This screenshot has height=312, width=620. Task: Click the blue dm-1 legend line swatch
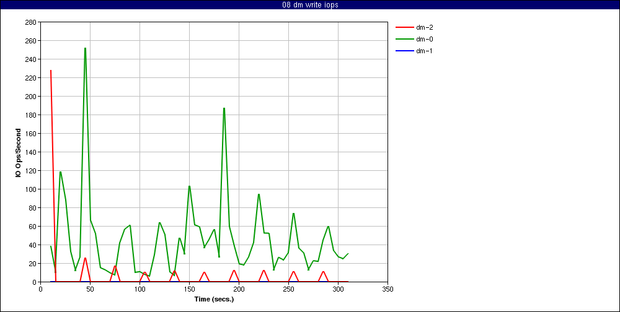tap(404, 51)
